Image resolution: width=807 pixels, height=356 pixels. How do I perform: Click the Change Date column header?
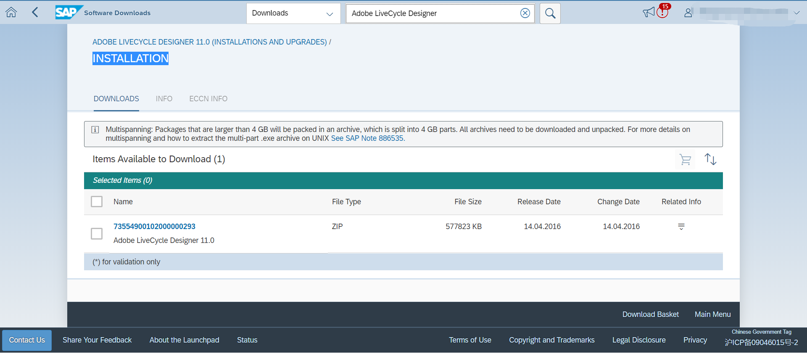pyautogui.click(x=618, y=202)
